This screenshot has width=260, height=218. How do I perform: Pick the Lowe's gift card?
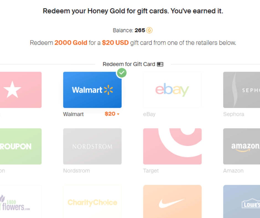click(241, 202)
